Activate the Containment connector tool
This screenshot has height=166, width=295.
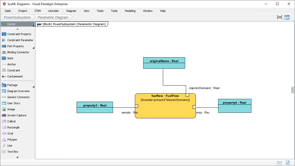tap(15, 76)
